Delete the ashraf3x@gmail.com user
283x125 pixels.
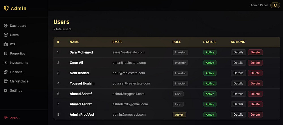click(x=255, y=94)
